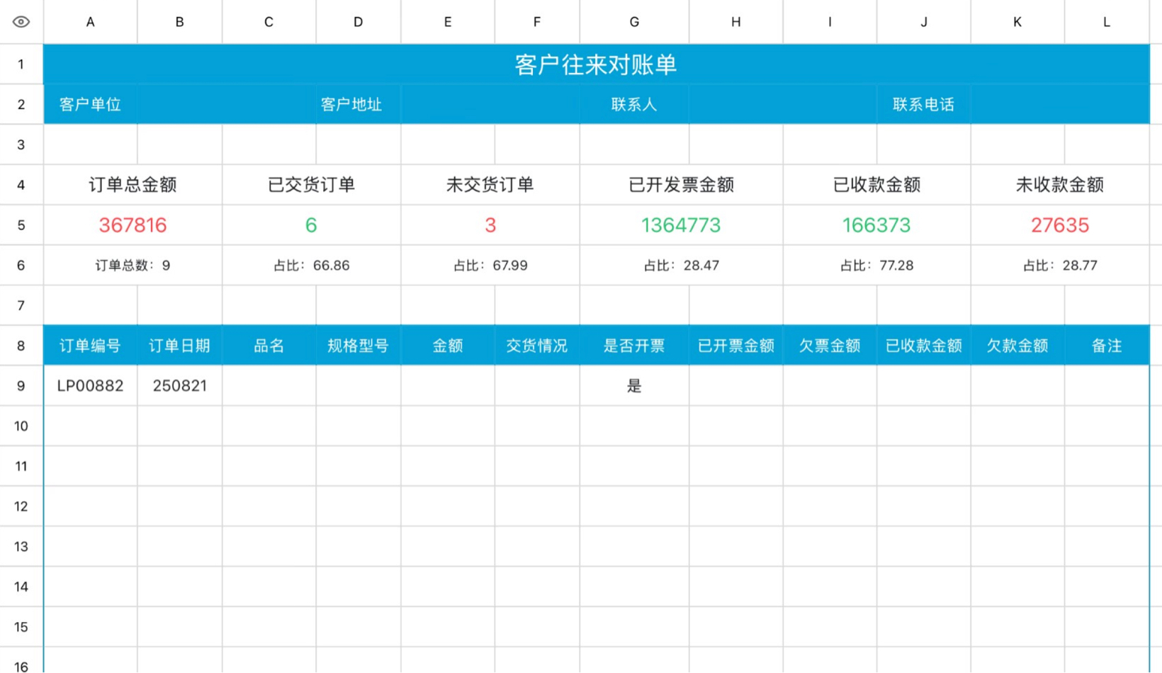
Task: Click the 订单编号 column heading
Action: [90, 346]
